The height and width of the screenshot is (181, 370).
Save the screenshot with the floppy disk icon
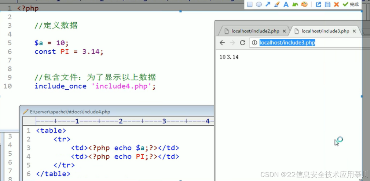point(327,4)
